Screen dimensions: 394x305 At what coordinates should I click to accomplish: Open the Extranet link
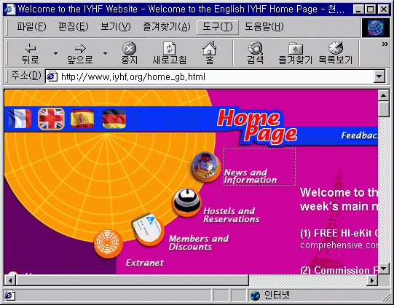click(x=145, y=263)
